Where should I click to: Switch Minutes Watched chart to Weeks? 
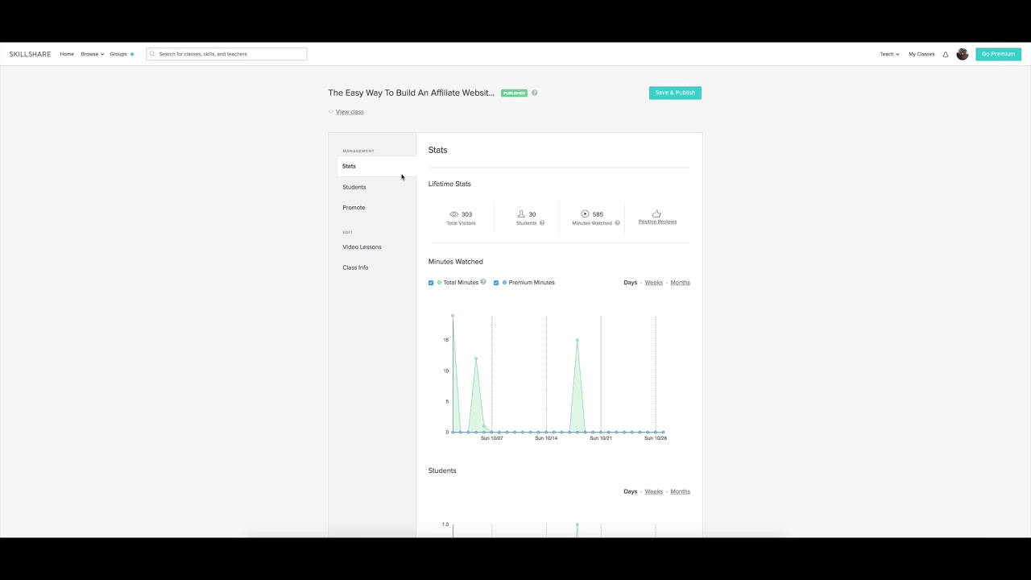[x=653, y=283]
